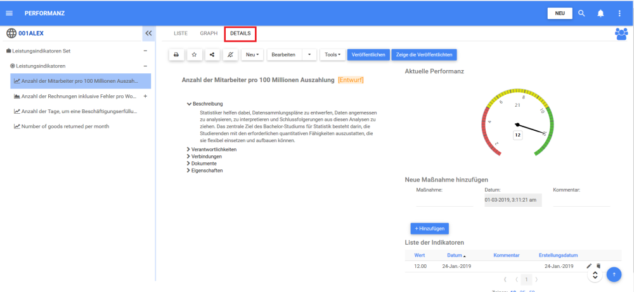Click the PERFORMANZ header title
Image resolution: width=634 pixels, height=292 pixels.
pyautogui.click(x=44, y=13)
